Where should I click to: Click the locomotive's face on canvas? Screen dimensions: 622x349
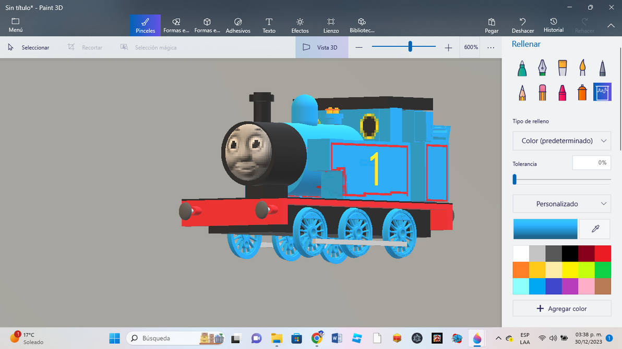pos(248,152)
